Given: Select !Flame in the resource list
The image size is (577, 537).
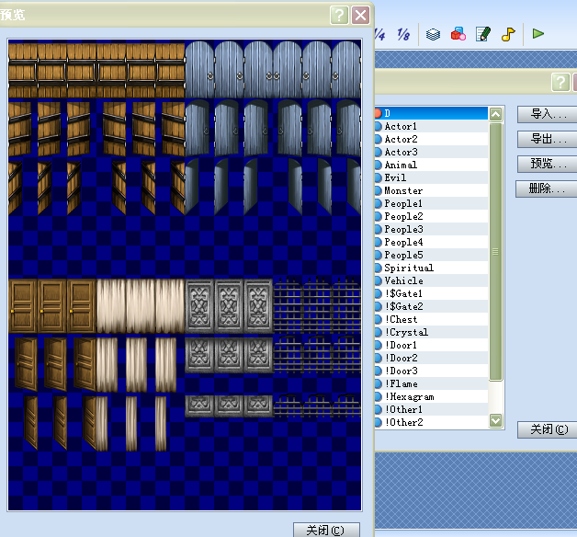Looking at the screenshot, I should pos(431,383).
